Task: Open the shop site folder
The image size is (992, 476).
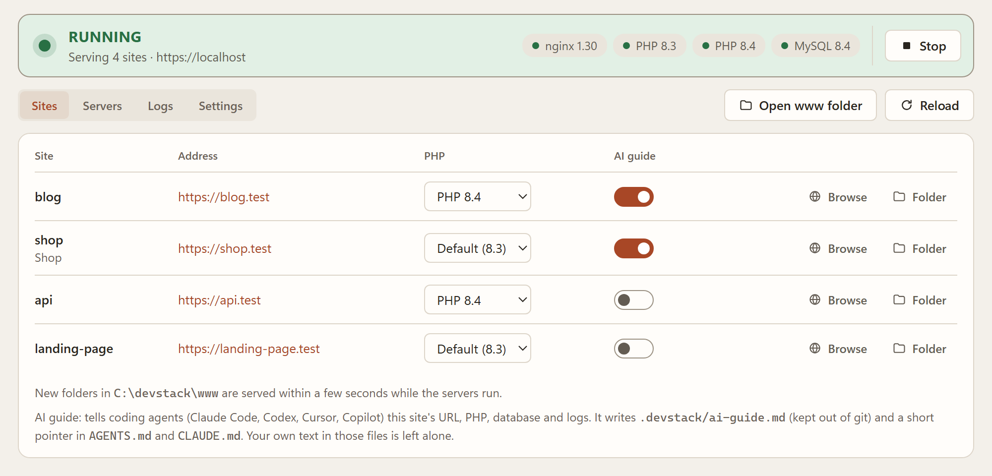Action: 920,248
